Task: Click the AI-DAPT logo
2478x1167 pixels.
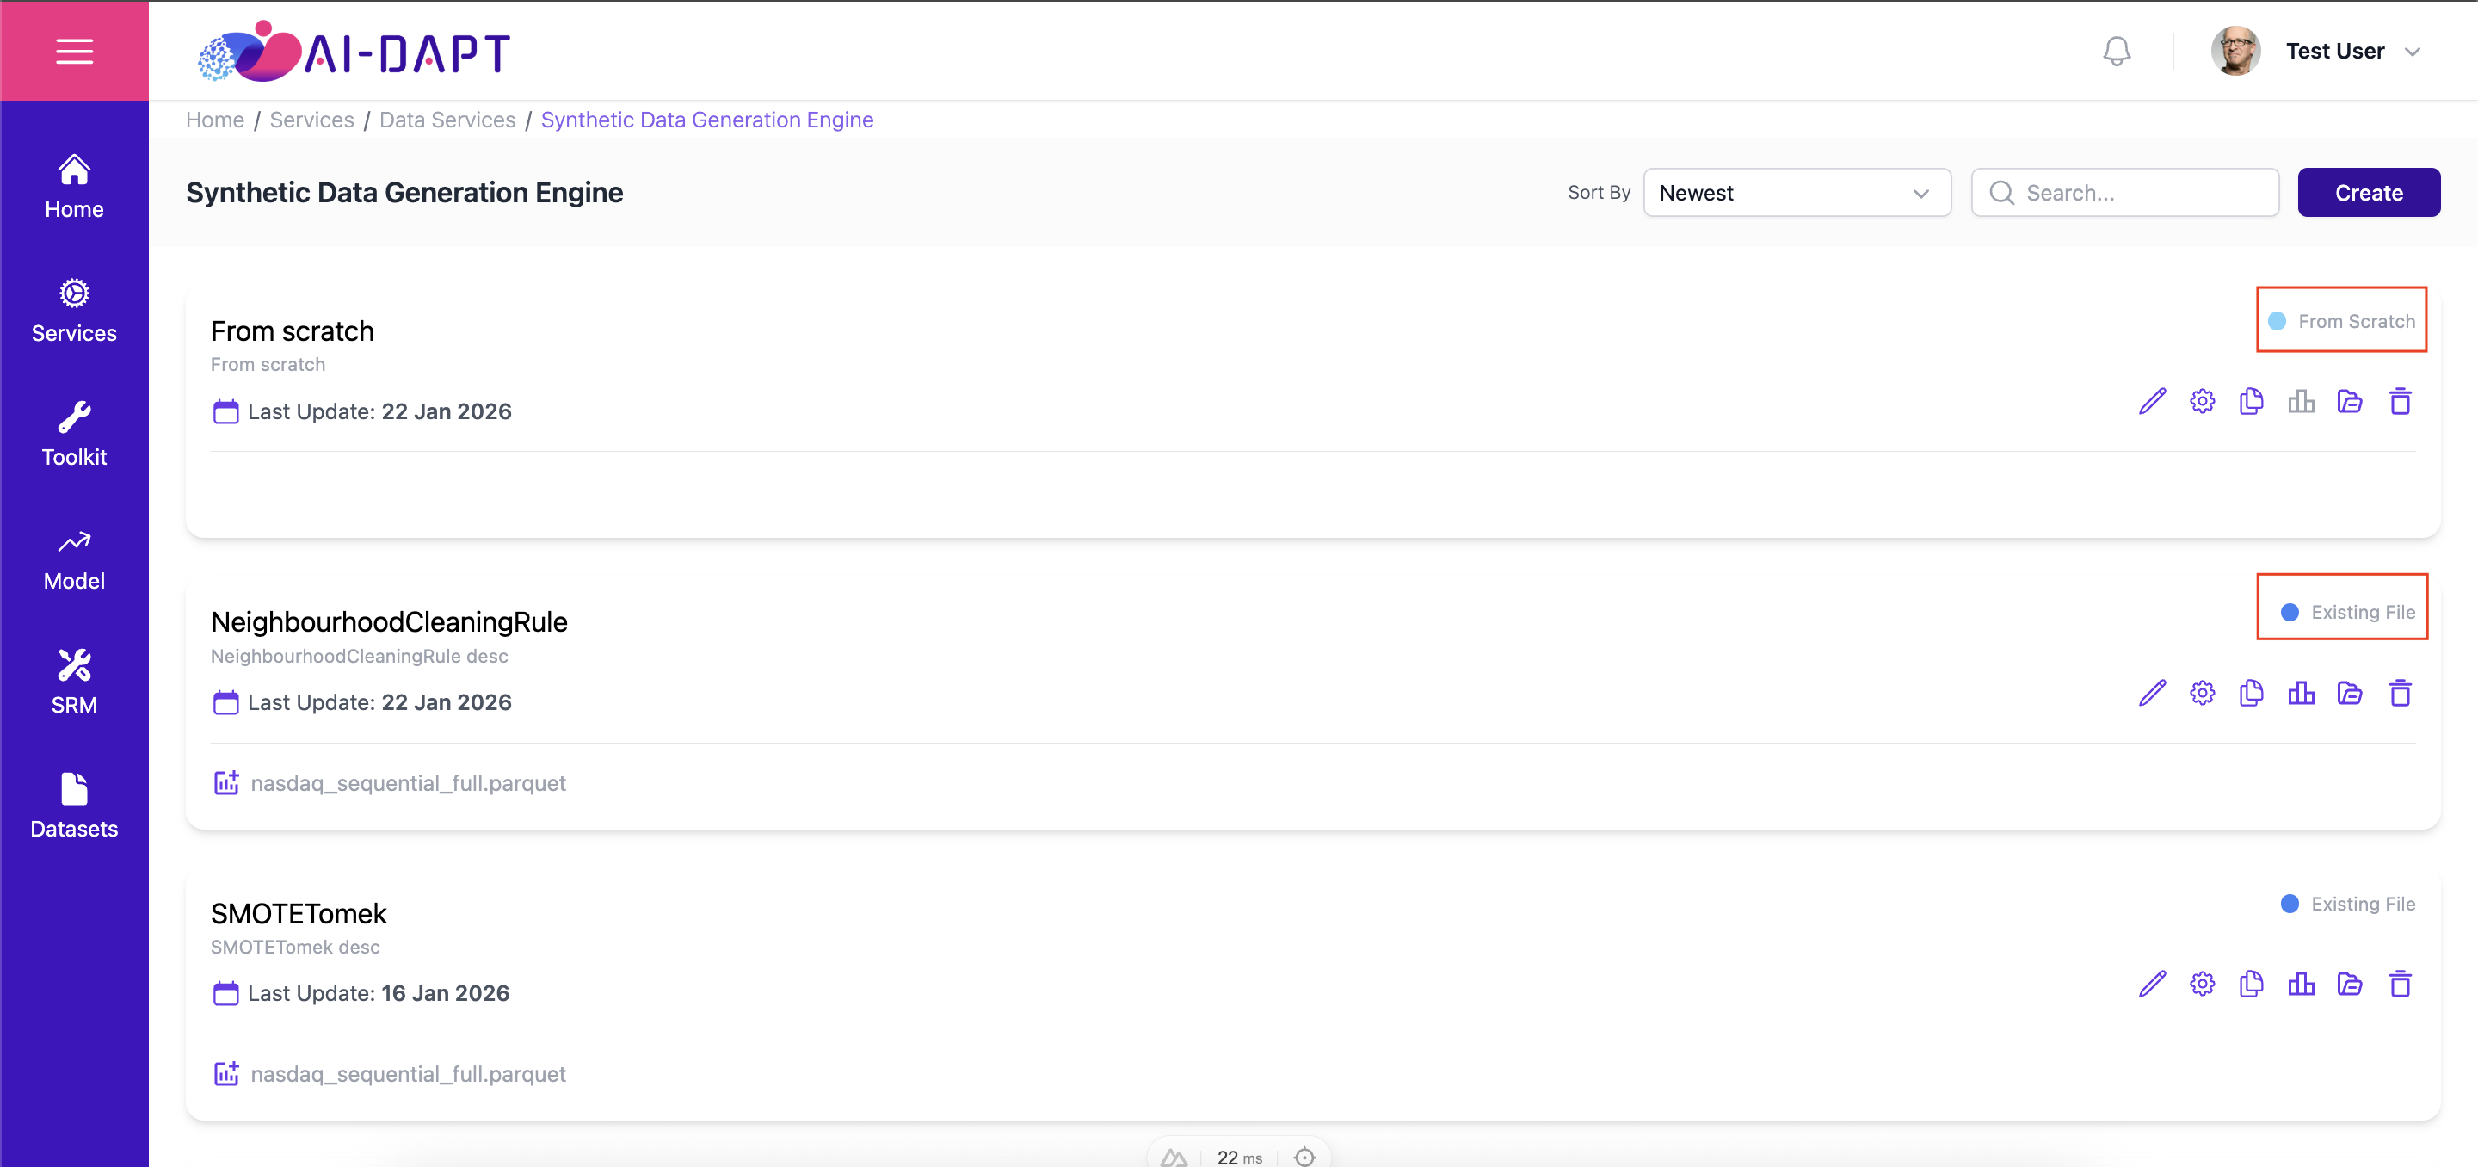Action: tap(353, 51)
